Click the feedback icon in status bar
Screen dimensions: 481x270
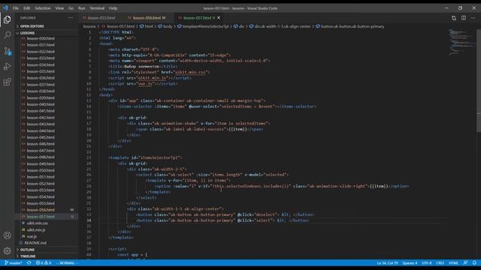[466, 263]
